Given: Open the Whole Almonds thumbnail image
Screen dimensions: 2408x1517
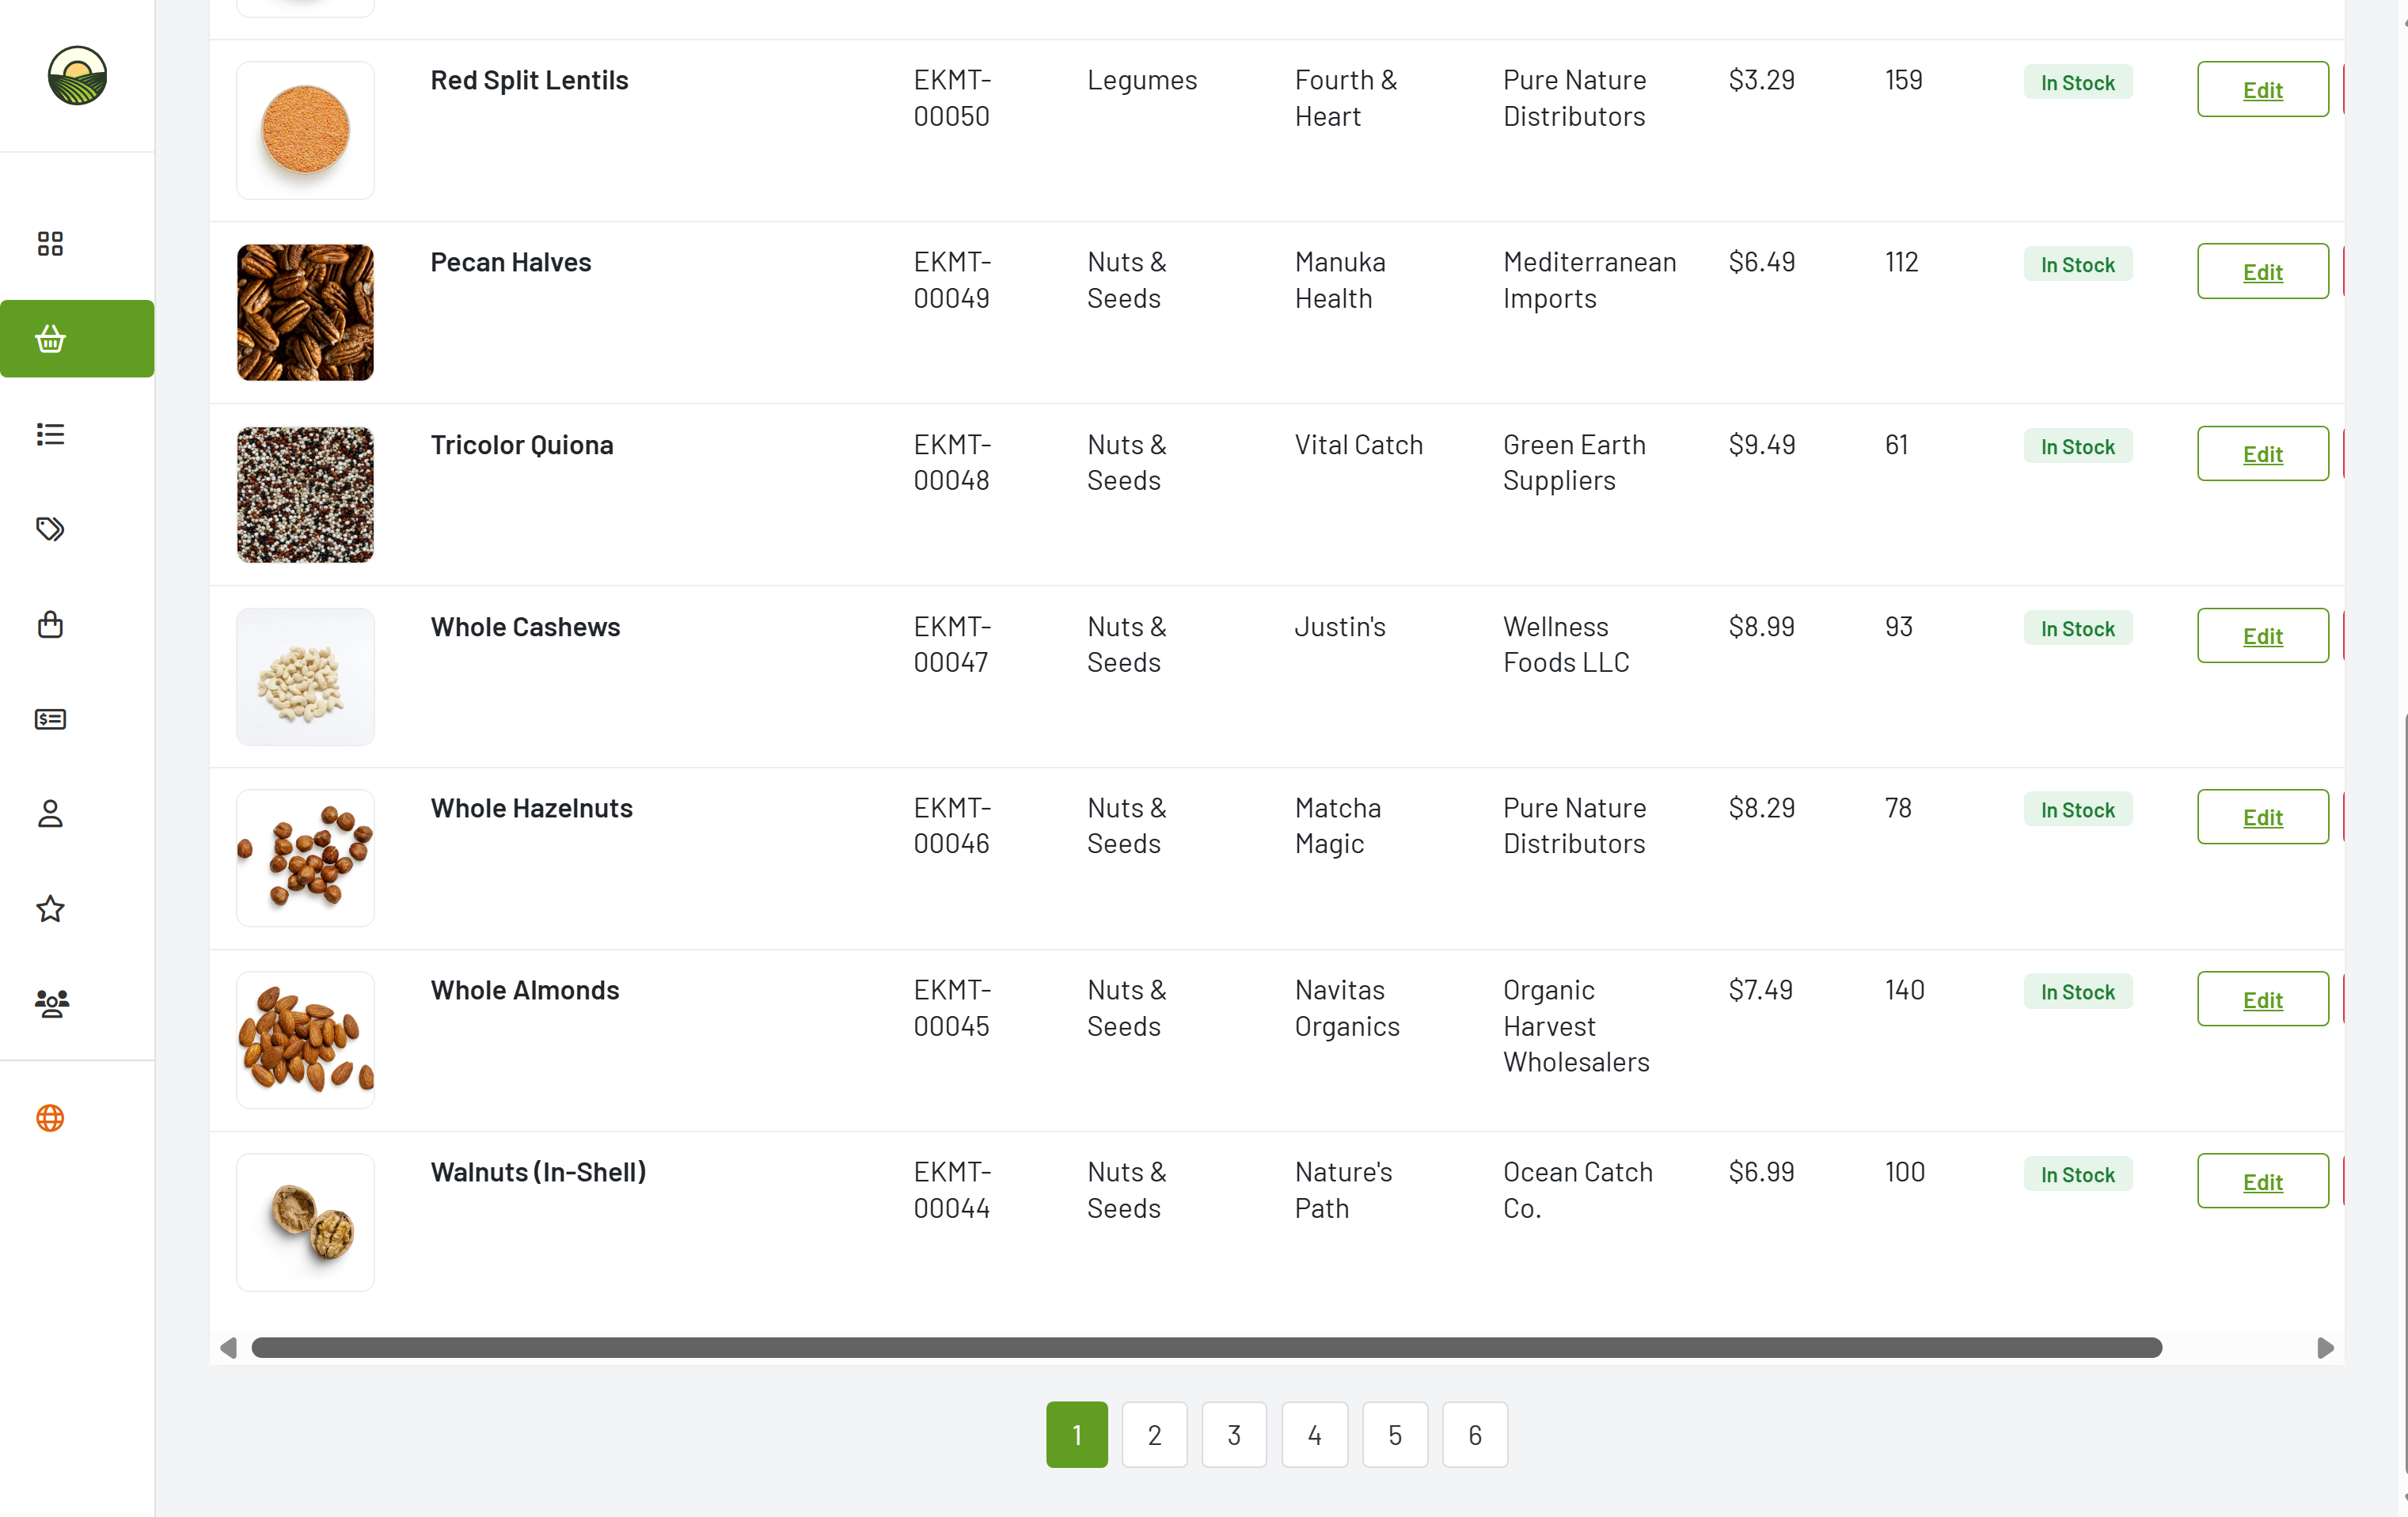Looking at the screenshot, I should [x=305, y=1040].
